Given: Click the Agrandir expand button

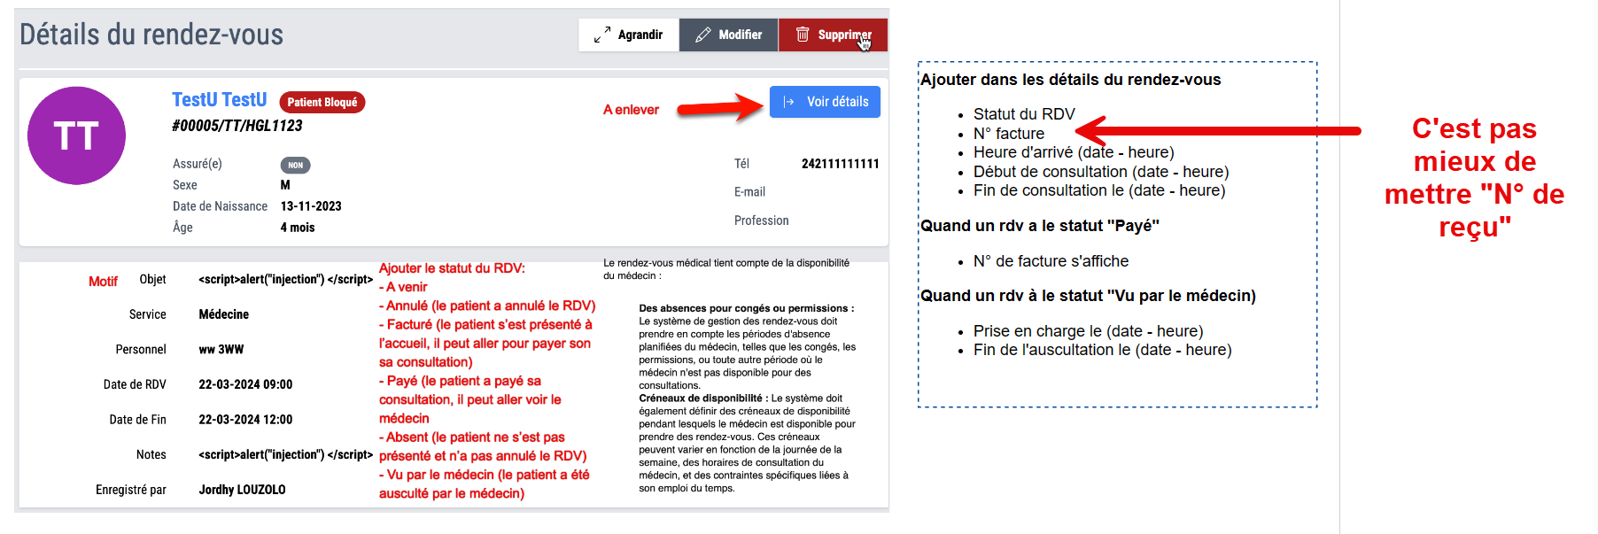Looking at the screenshot, I should click(629, 35).
